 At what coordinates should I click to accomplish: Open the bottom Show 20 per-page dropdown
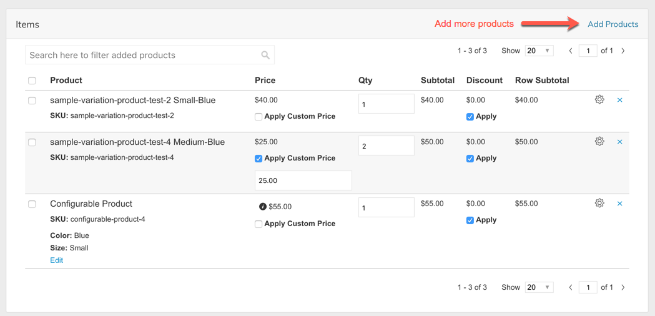539,287
